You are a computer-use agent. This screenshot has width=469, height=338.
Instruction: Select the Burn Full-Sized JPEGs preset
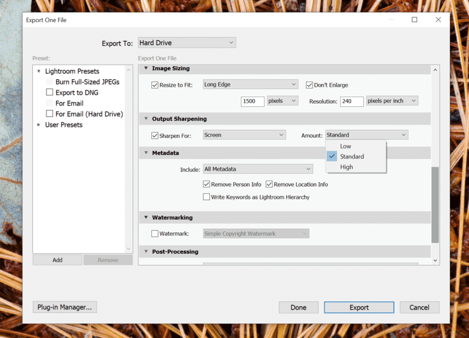click(87, 82)
